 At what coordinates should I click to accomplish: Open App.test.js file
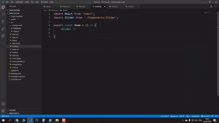16,43
